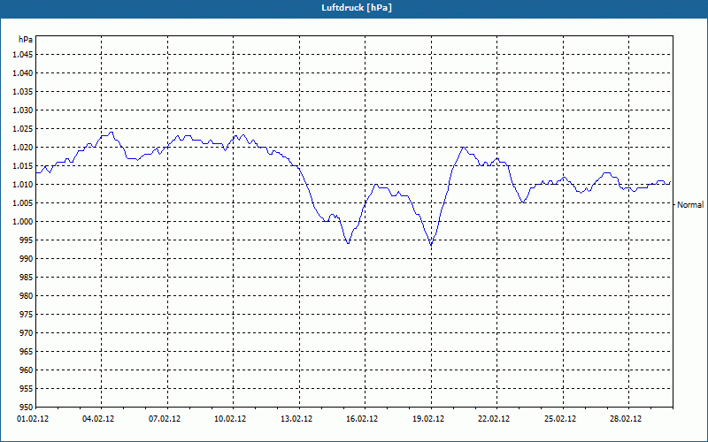708x442 pixels.
Task: Select the 1.010 y-axis value
Action: pos(24,185)
